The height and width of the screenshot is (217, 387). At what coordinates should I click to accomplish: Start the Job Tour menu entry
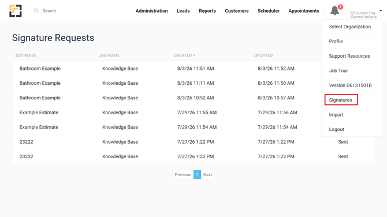point(352,71)
